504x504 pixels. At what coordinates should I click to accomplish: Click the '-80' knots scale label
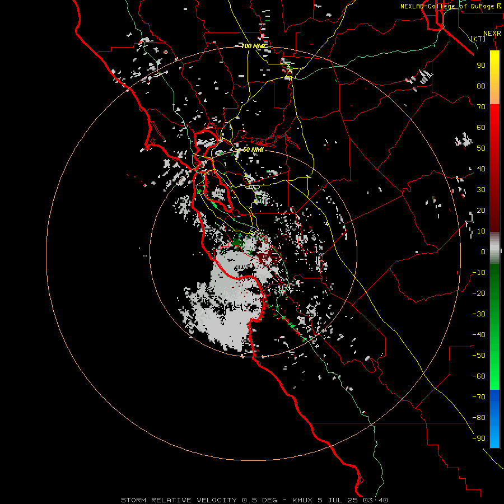479,418
